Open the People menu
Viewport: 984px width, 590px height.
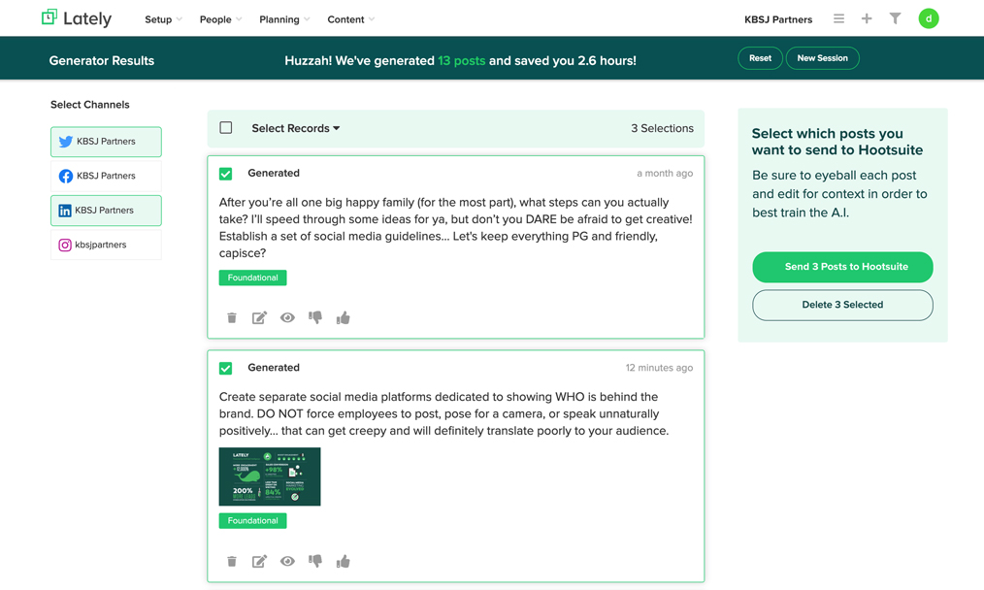[x=220, y=19]
